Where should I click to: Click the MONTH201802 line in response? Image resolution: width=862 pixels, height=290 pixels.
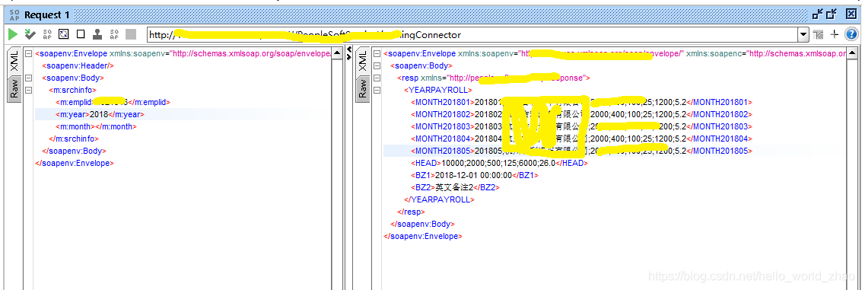(581, 114)
